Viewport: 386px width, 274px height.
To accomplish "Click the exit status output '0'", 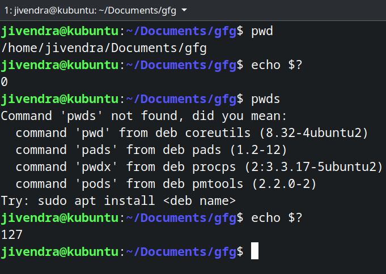I will [5, 82].
